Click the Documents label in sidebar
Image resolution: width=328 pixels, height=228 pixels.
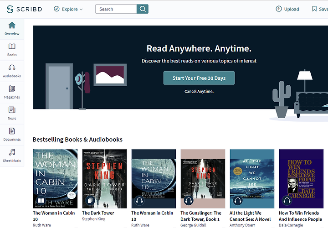12,140
